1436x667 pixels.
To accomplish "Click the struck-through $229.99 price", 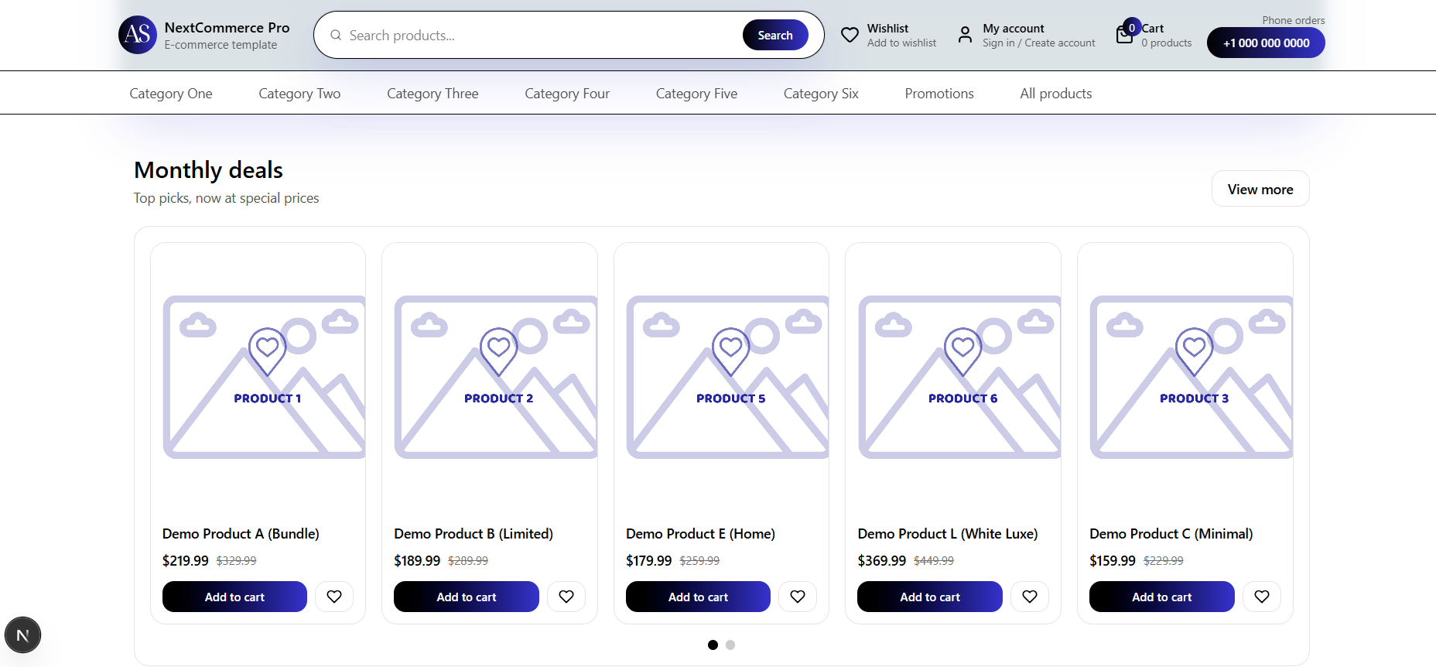I will point(1164,561).
